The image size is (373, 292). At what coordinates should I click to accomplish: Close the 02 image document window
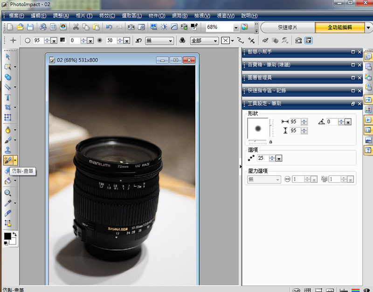tap(189, 60)
